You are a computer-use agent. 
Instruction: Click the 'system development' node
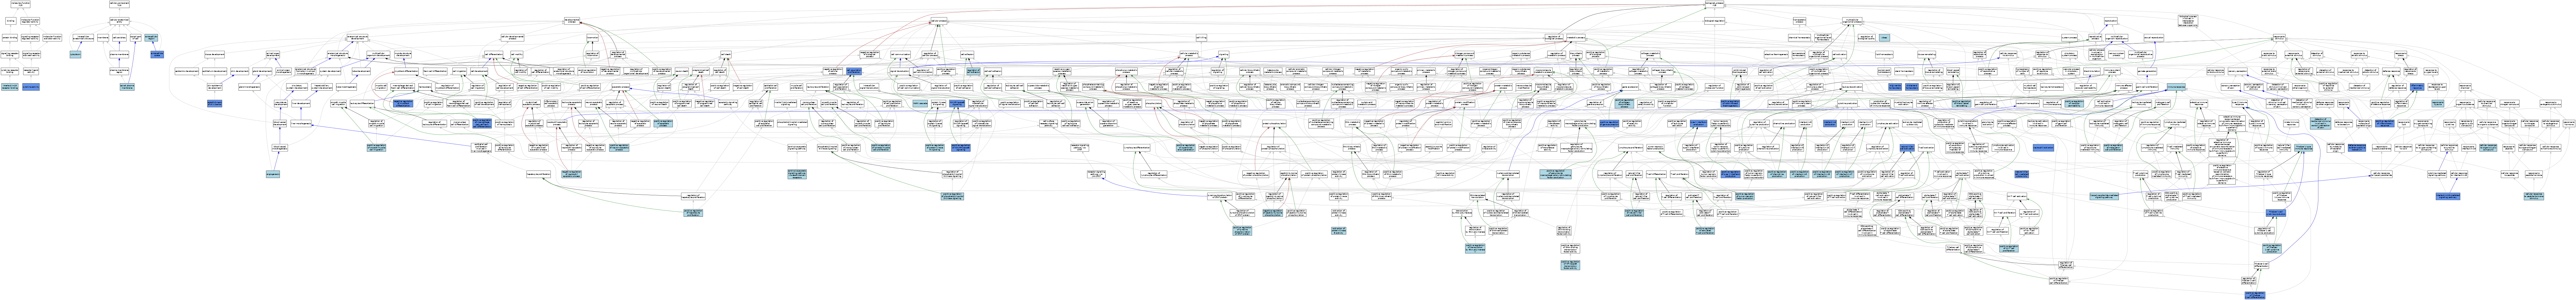330,71
